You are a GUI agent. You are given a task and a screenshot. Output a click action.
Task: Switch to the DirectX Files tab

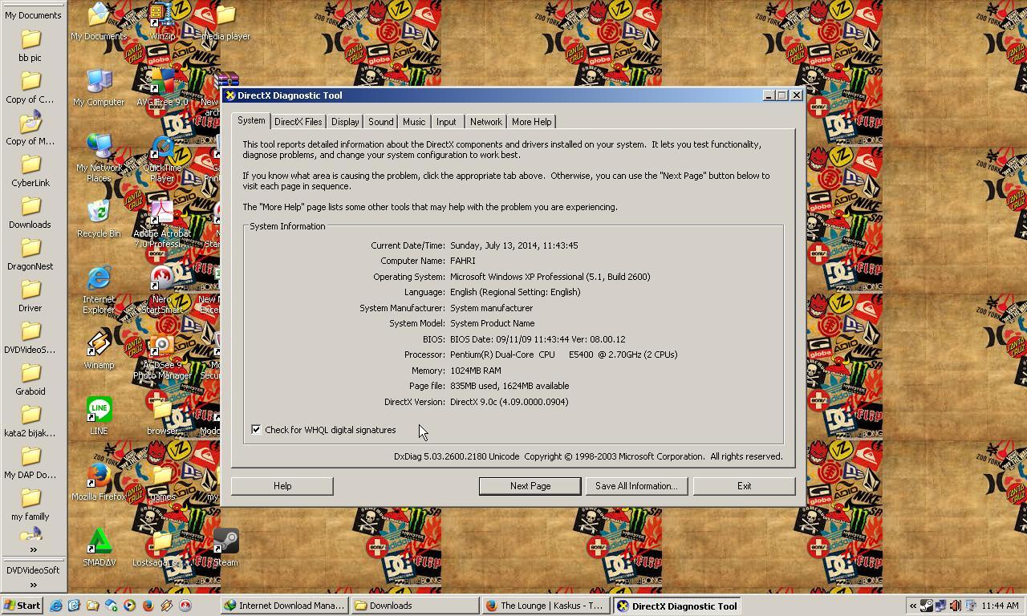point(298,122)
